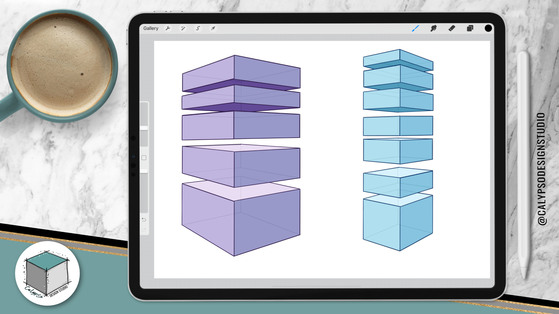
Task: Open the black color picker circle
Action: [488, 28]
